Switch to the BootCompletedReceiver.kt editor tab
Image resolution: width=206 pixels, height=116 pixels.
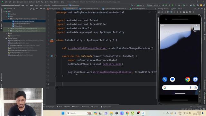coord(89,9)
